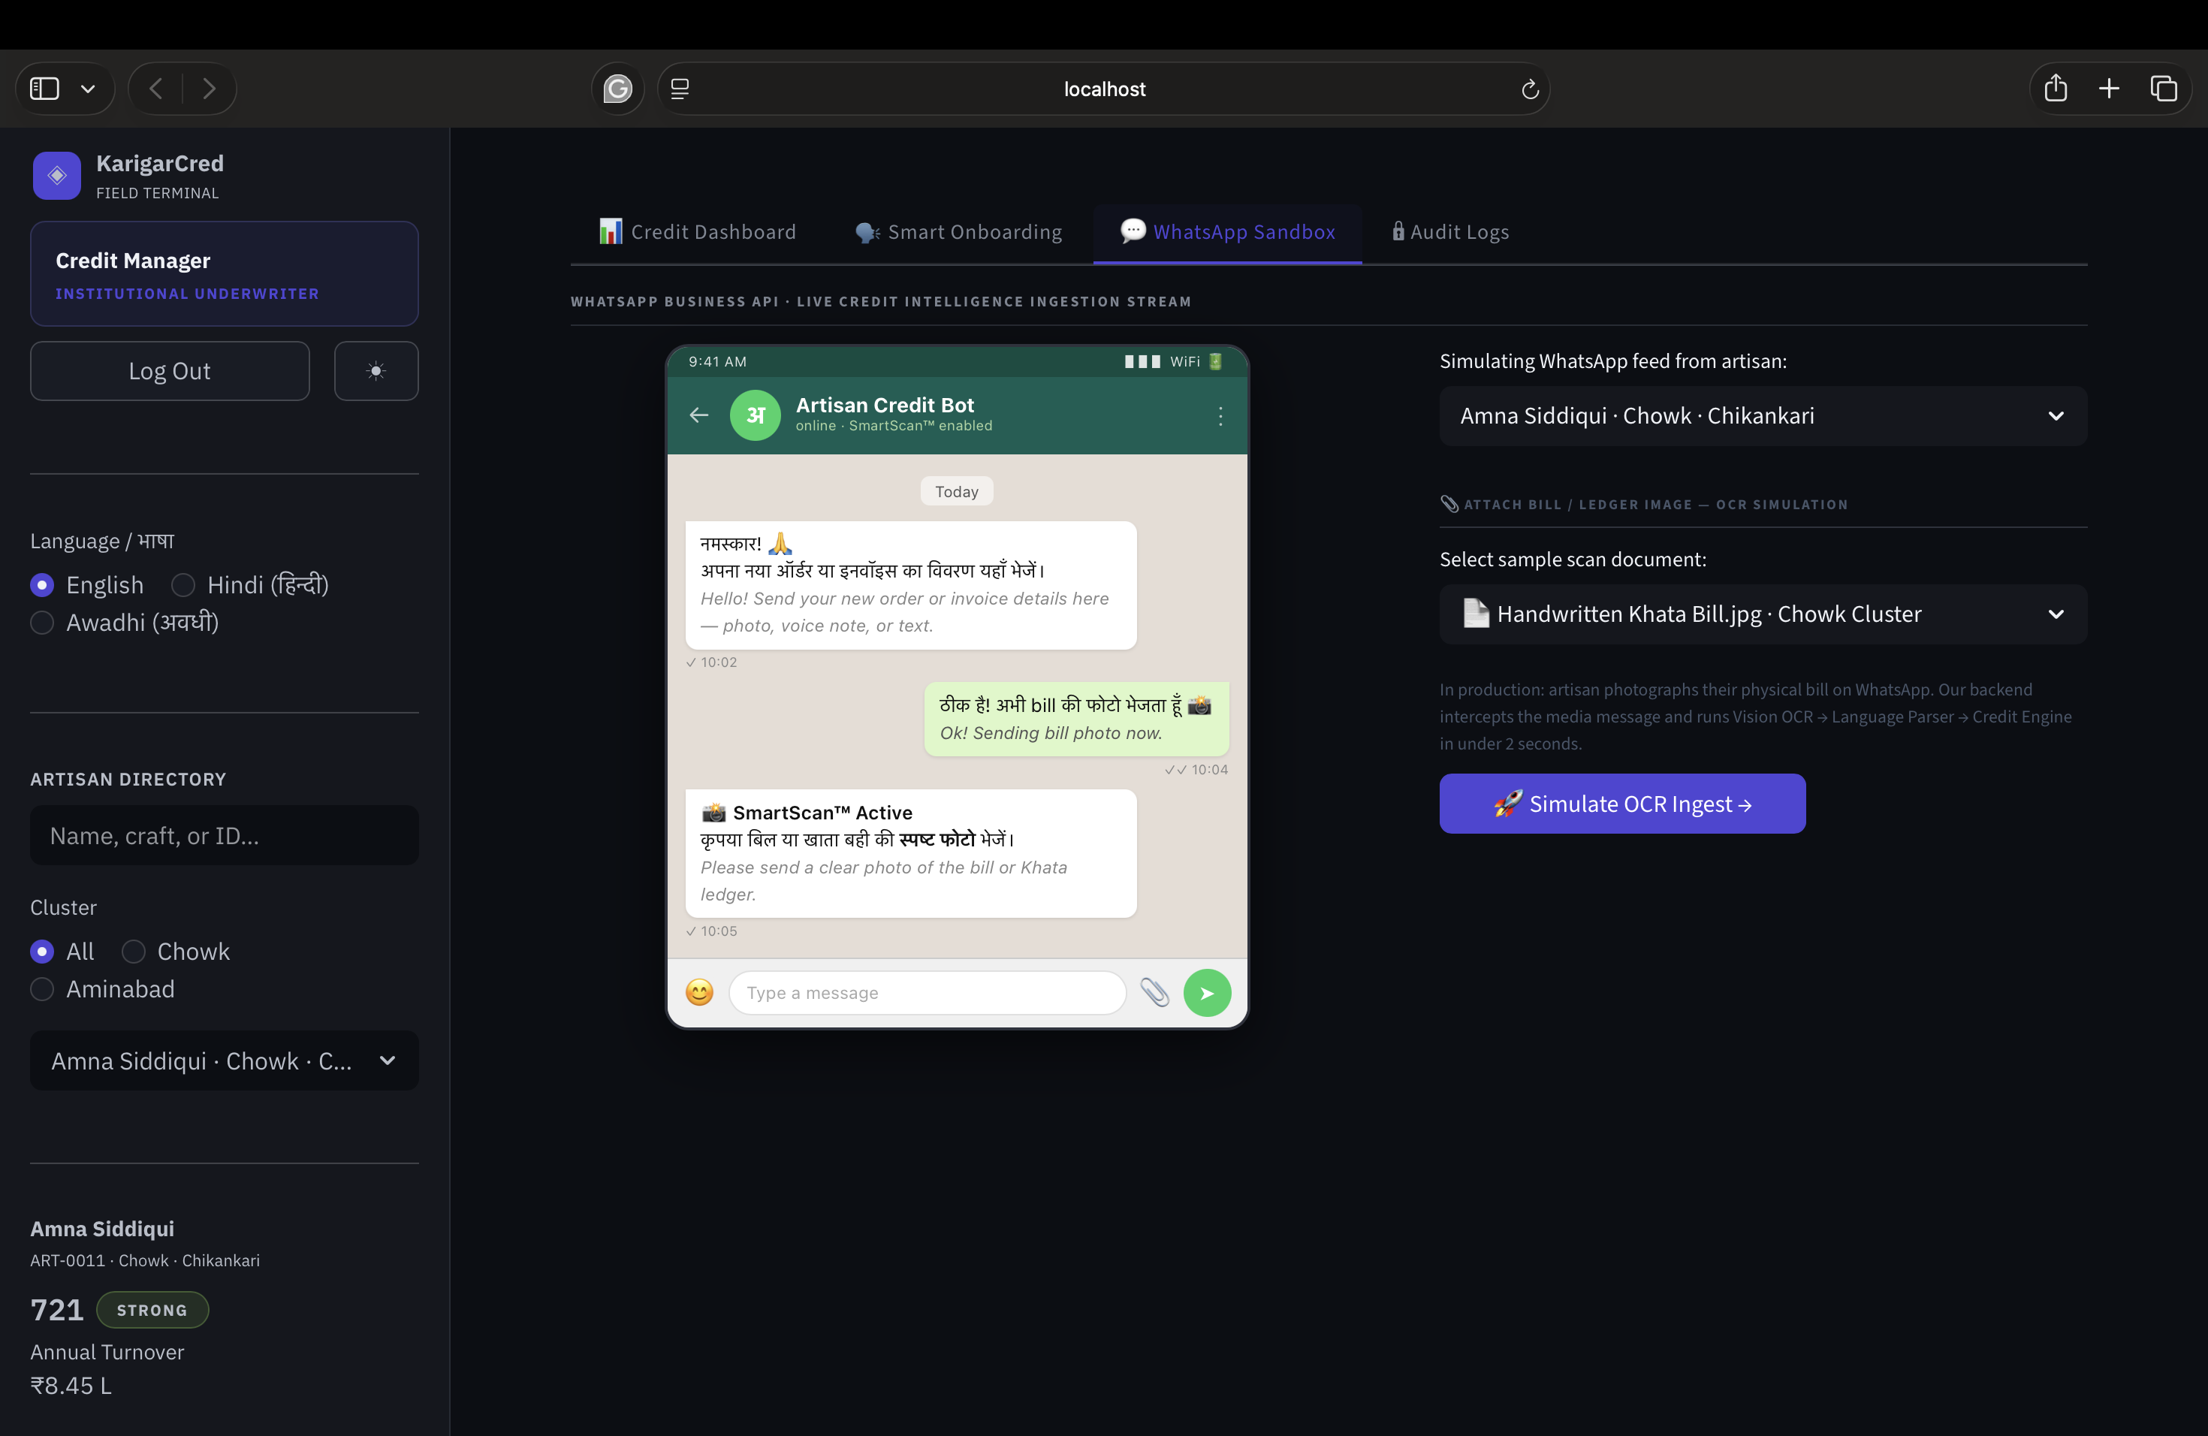Screen dimensions: 2208x1436
Task: Click the Type a message field
Action: point(928,993)
